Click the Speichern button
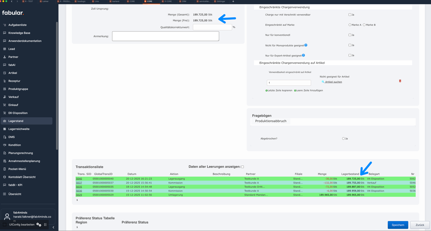Image resolution: width=431 pixels, height=231 pixels. tap(398, 225)
